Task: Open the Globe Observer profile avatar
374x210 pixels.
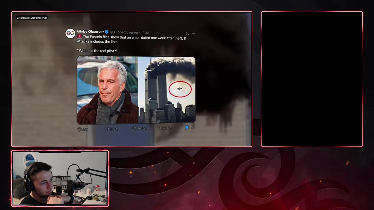Action: click(x=70, y=34)
